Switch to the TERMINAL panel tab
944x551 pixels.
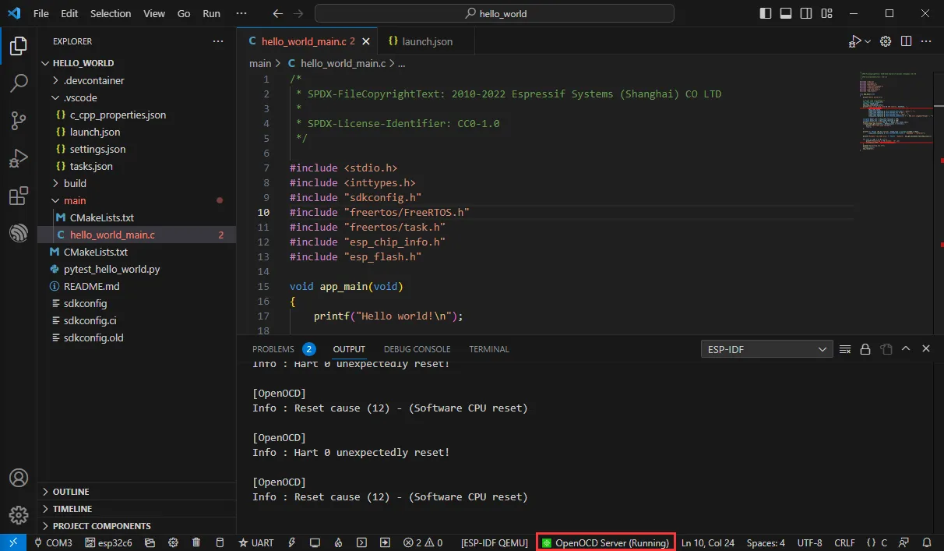click(x=488, y=349)
